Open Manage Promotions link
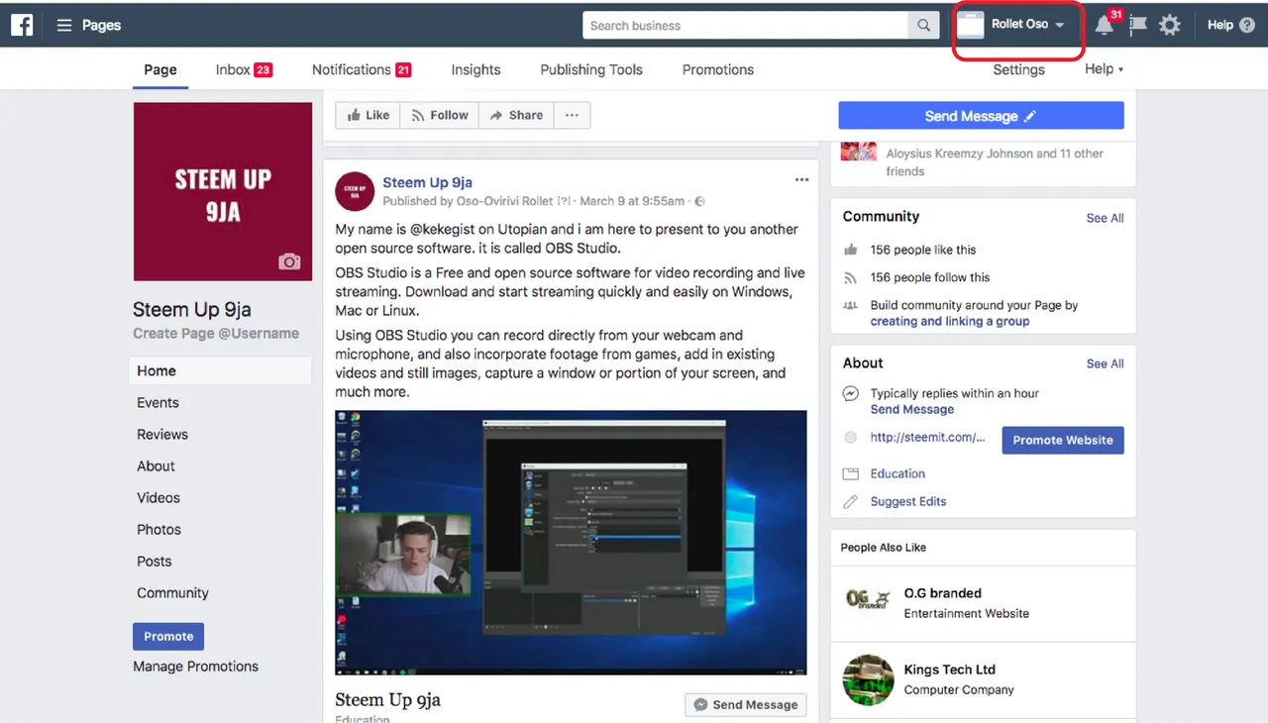The image size is (1268, 723). coord(195,667)
